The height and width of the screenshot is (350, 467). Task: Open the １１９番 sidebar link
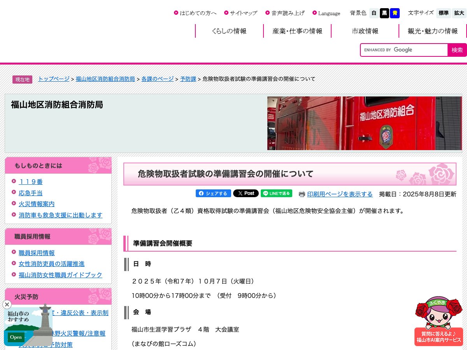tap(31, 182)
